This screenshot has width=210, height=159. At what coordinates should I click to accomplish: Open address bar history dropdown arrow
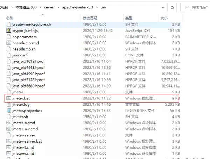162,7
